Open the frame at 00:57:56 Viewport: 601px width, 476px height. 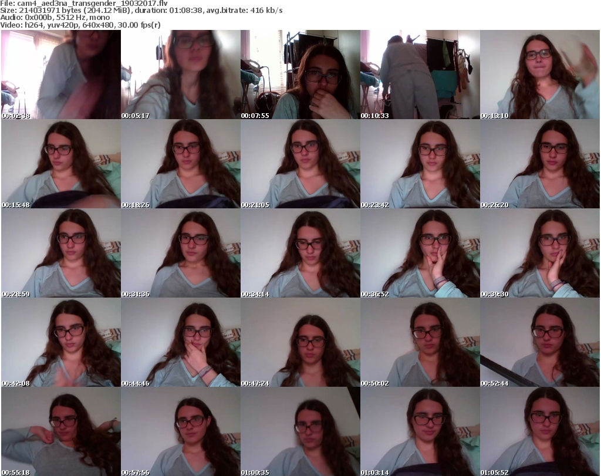(x=181, y=431)
